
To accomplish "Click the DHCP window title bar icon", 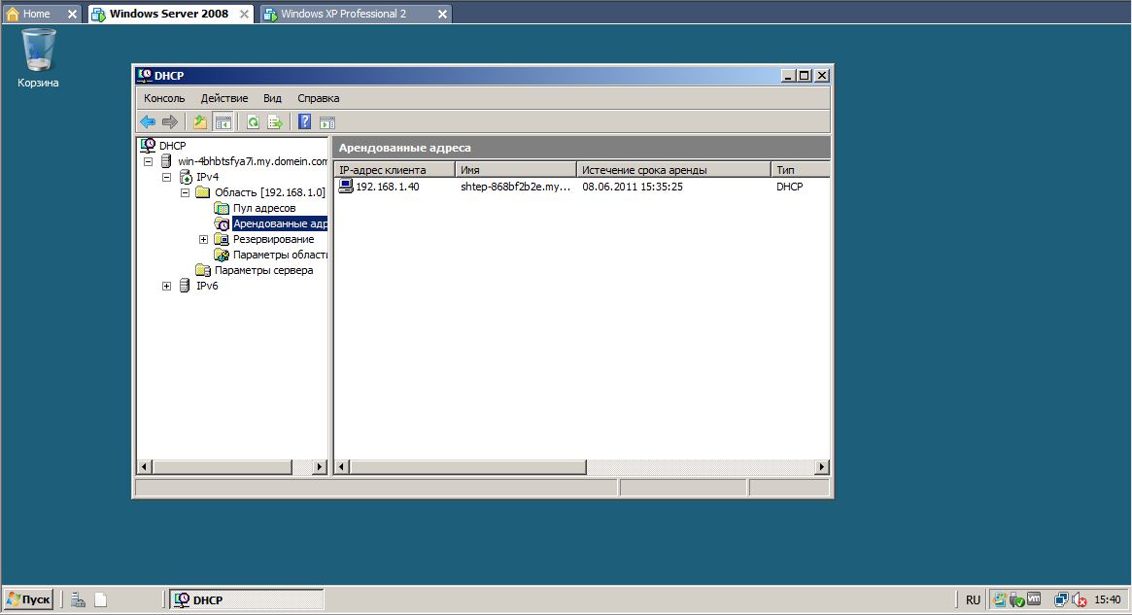I will click(145, 75).
